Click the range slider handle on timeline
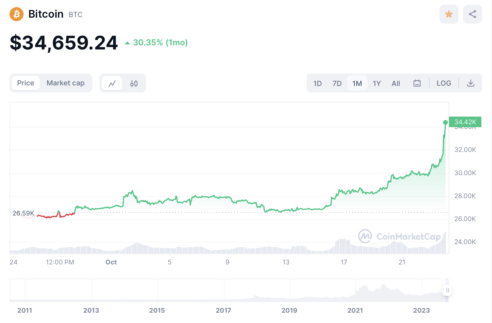Viewport: 492px width, 323px height. click(447, 290)
